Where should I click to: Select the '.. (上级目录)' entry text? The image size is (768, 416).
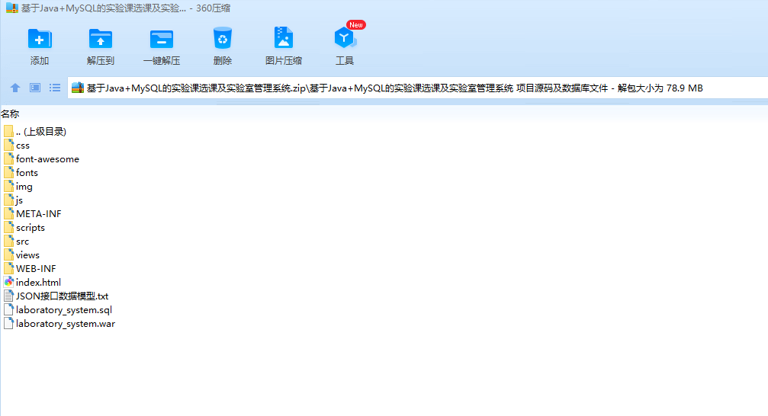41,131
